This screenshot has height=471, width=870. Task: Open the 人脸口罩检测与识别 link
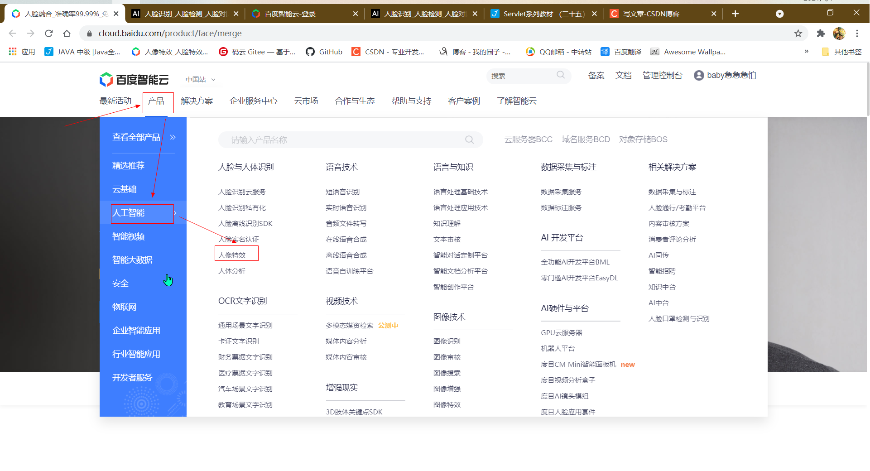[678, 318]
